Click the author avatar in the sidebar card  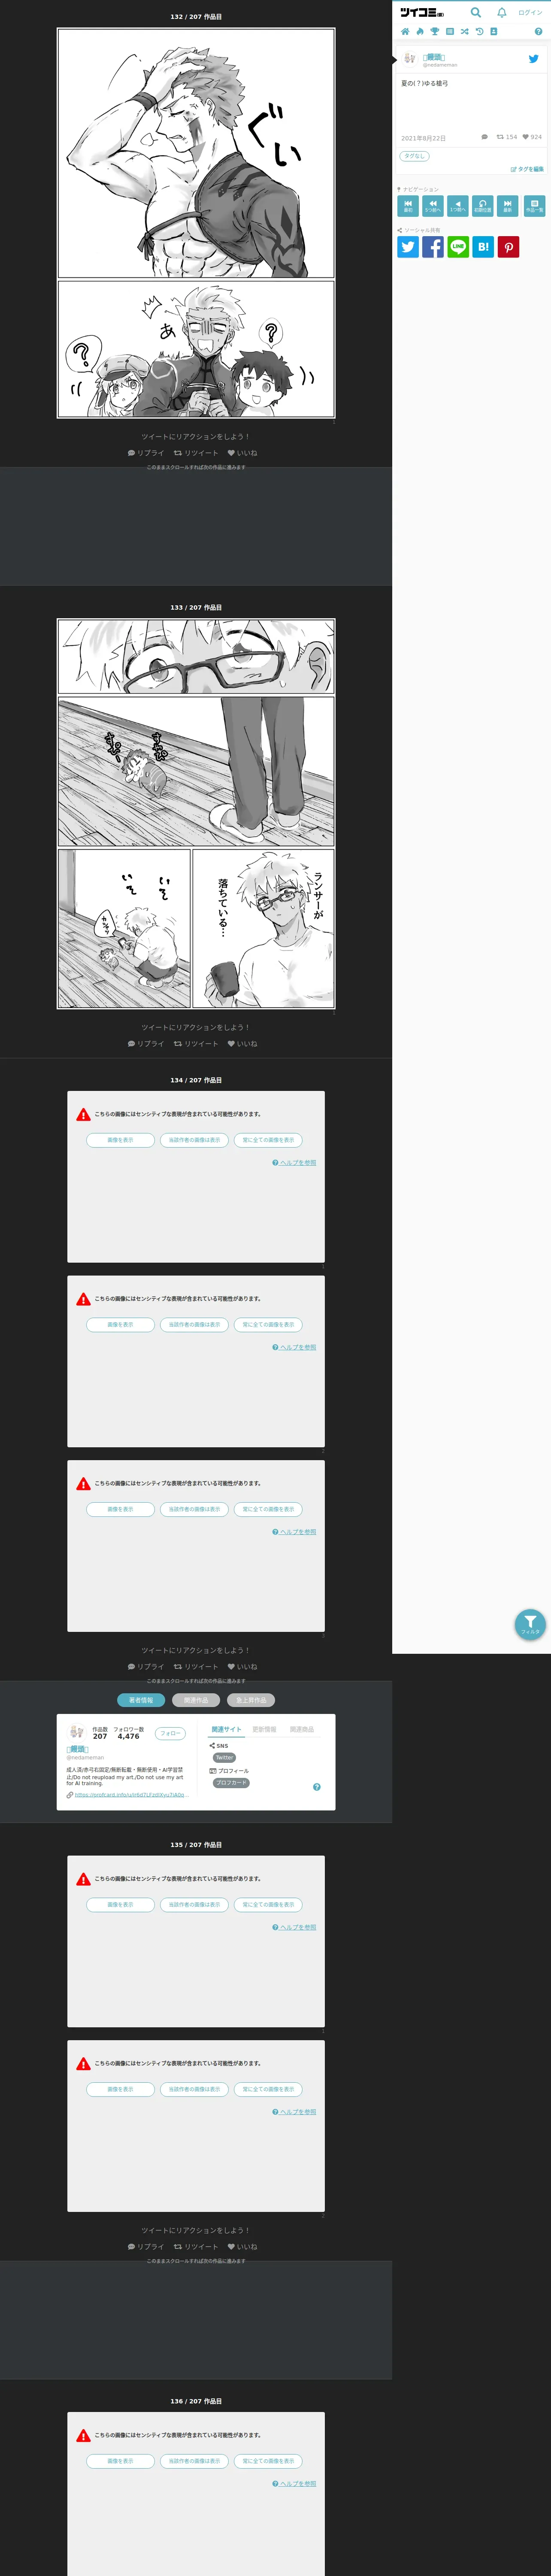coord(409,58)
